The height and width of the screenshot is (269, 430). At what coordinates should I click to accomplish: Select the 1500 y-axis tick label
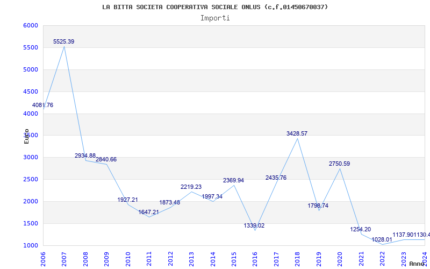pyautogui.click(x=31, y=223)
